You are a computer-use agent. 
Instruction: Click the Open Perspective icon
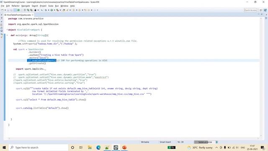pos(261,10)
